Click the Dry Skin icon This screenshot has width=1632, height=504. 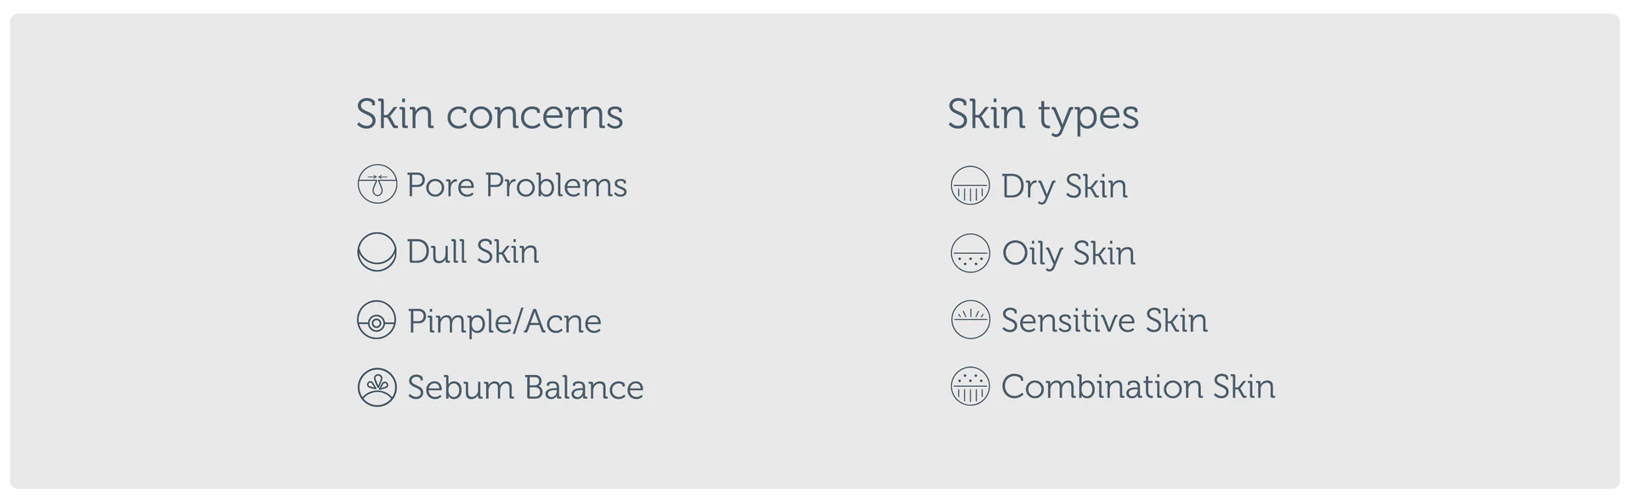point(970,186)
